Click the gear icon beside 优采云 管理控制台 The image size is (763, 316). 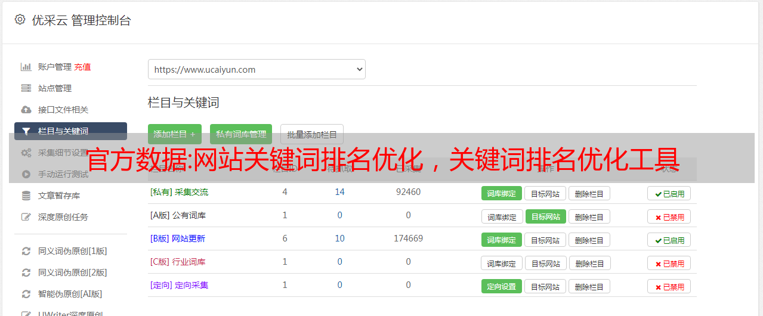(x=20, y=20)
